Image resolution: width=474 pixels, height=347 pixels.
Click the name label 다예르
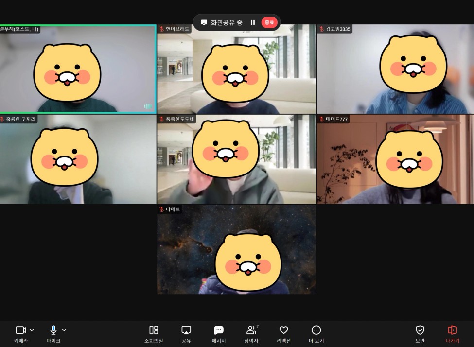(173, 209)
